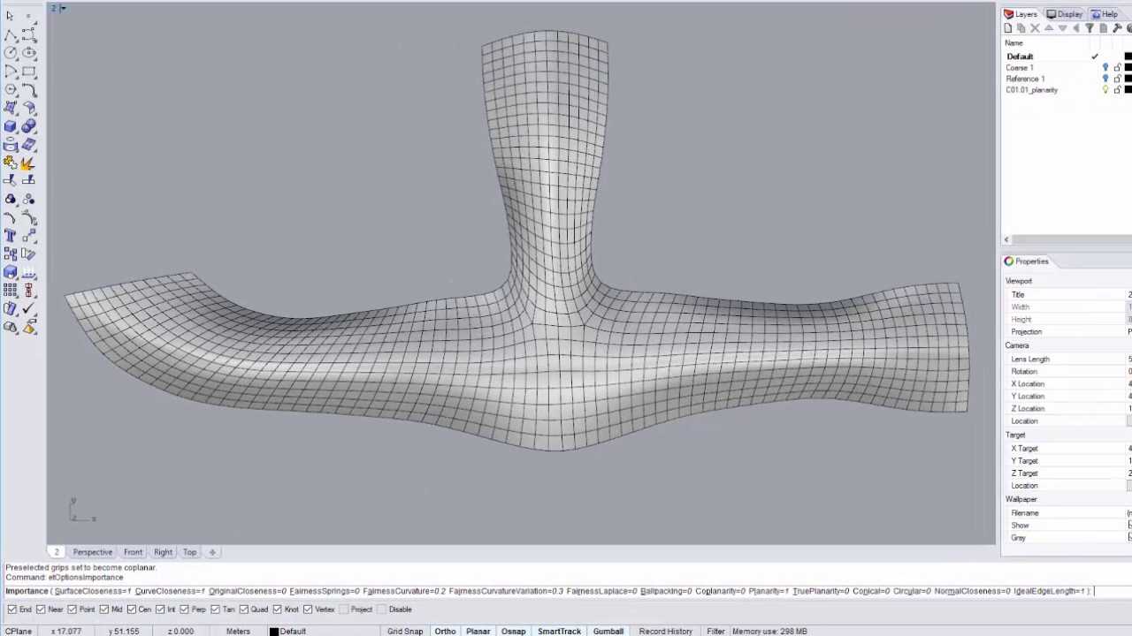Add a new viewport tab with plus
Viewport: 1132px width, 636px height.
[212, 552]
